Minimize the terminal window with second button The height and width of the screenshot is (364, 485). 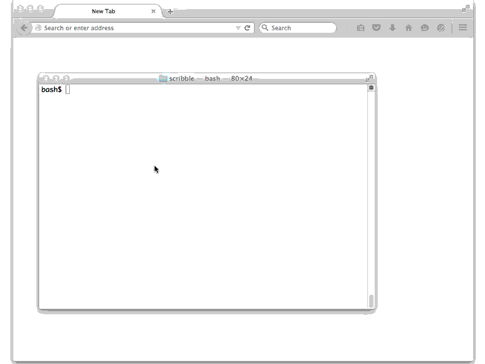(x=56, y=78)
